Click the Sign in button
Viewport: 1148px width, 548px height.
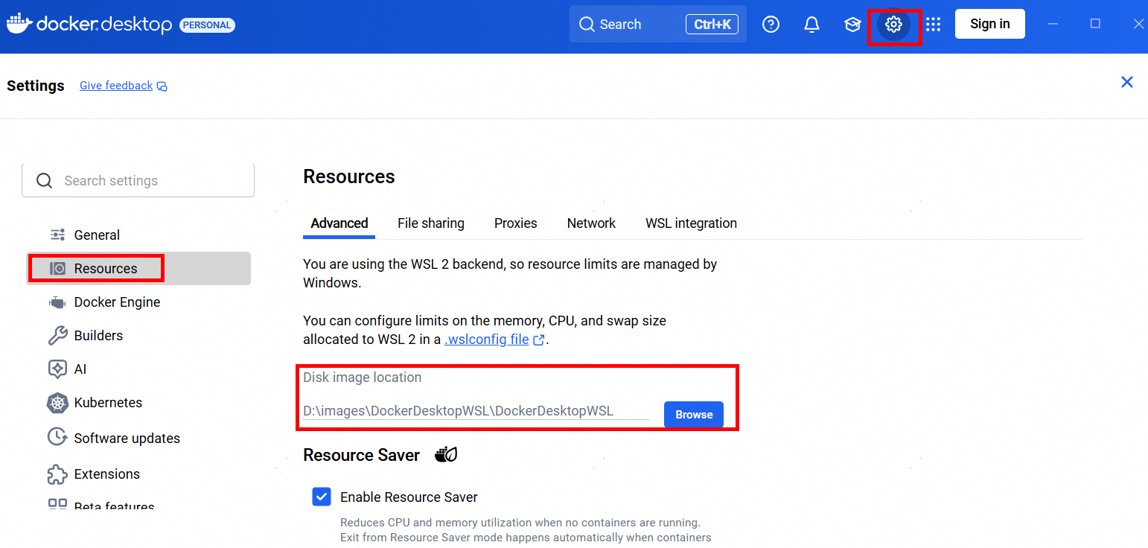(989, 24)
